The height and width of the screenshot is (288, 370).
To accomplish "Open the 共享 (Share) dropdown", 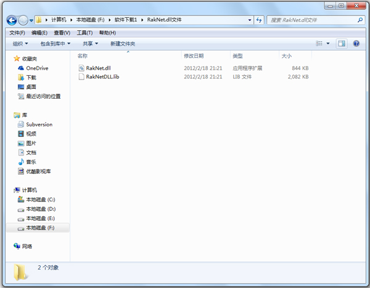I will coord(91,44).
